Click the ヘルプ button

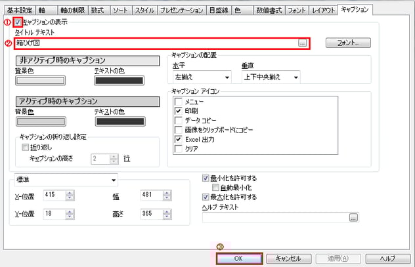tap(388, 258)
